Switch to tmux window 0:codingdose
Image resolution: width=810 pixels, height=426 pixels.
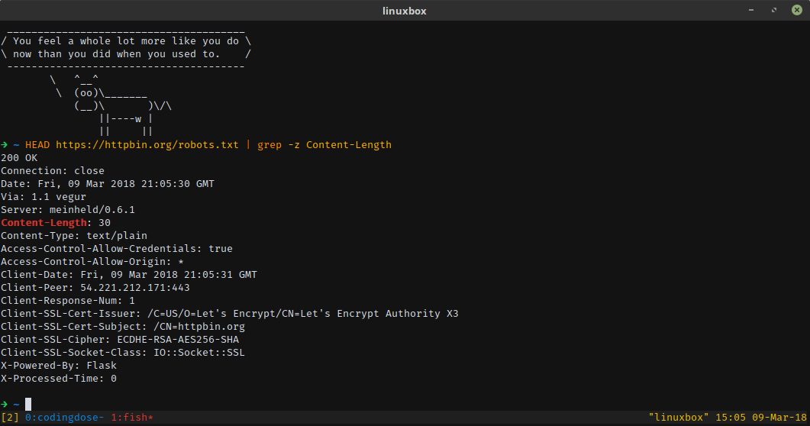pyautogui.click(x=64, y=418)
